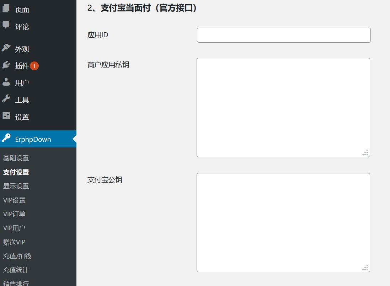Click the Tools wrench icon
Screen dimensions: 390x286
point(6,99)
